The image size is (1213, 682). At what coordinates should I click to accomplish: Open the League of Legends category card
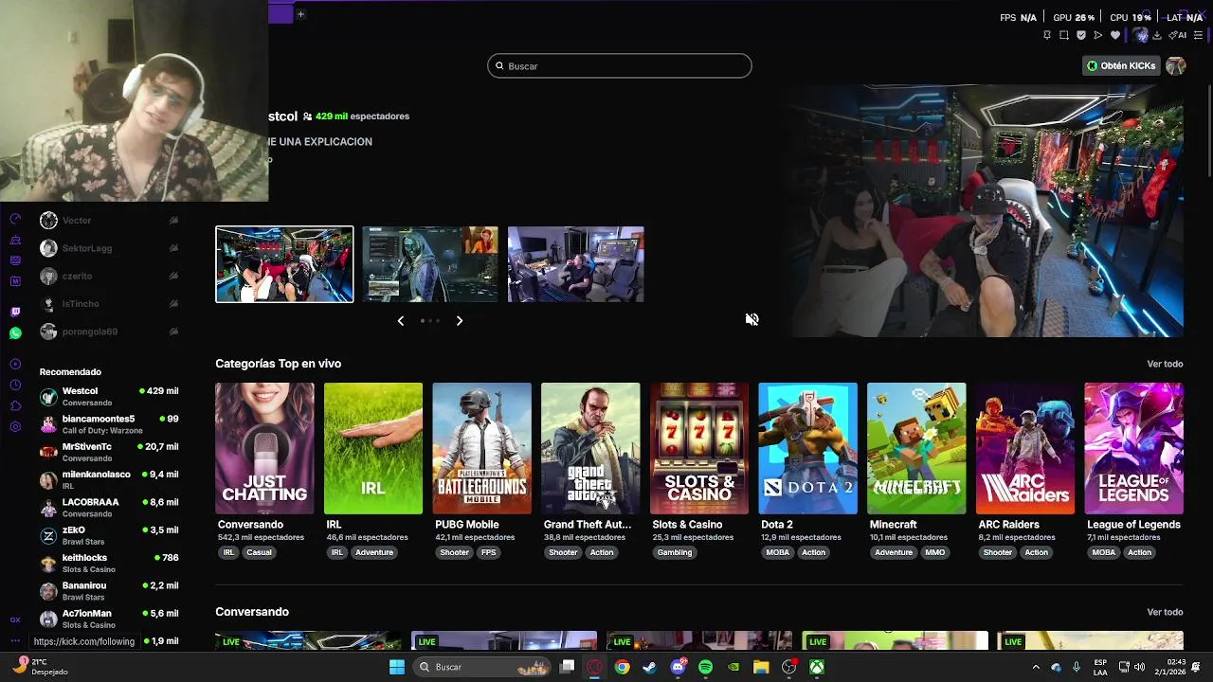pyautogui.click(x=1133, y=448)
